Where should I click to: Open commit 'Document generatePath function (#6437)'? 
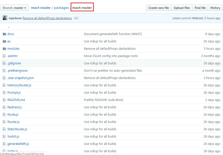pos(113,34)
